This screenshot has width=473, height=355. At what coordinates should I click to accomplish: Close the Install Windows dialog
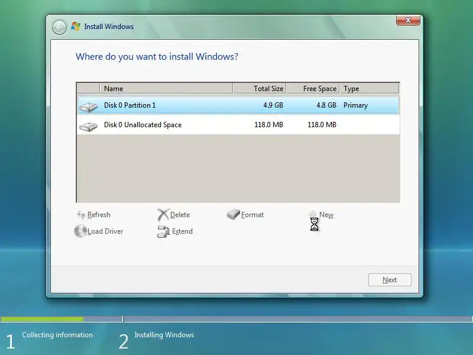(x=408, y=20)
